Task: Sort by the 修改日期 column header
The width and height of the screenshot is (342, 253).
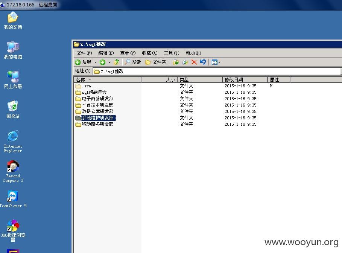Action: pos(245,80)
